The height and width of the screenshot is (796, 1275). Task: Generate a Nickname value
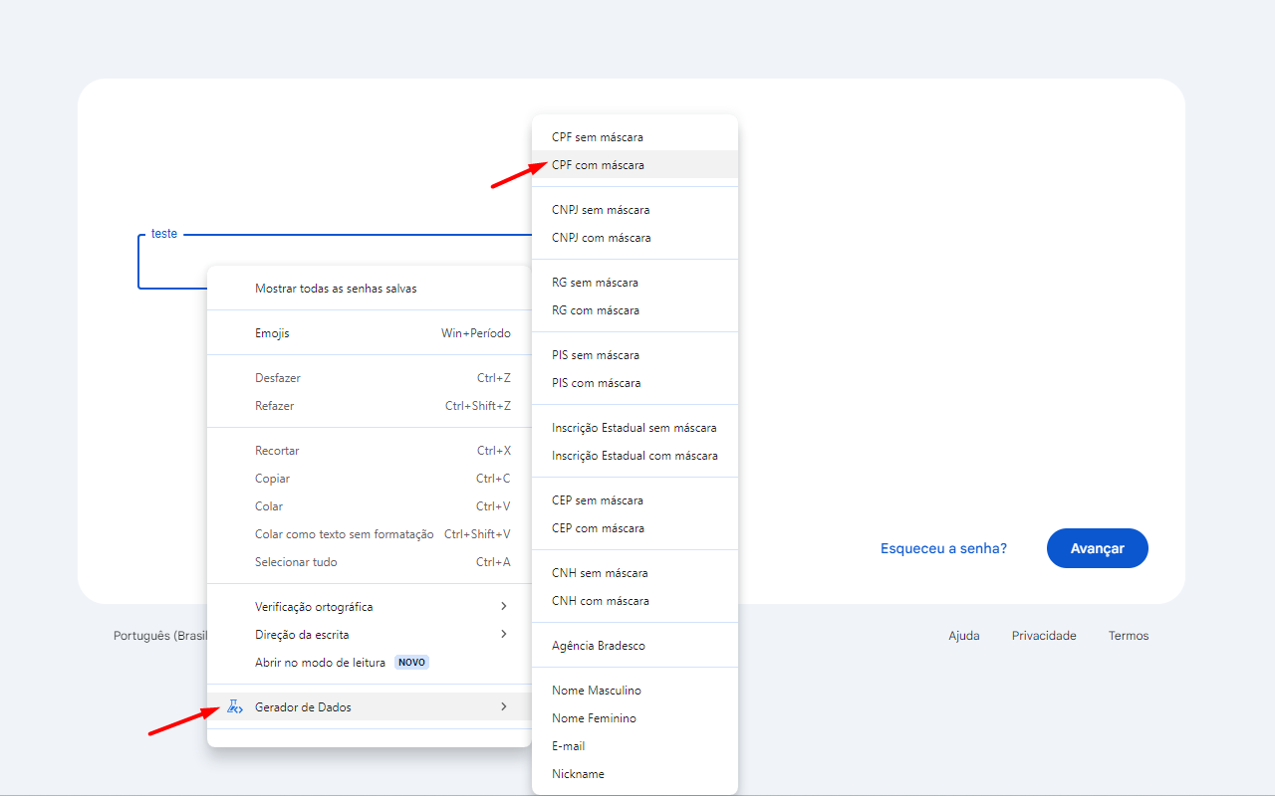tap(635, 774)
